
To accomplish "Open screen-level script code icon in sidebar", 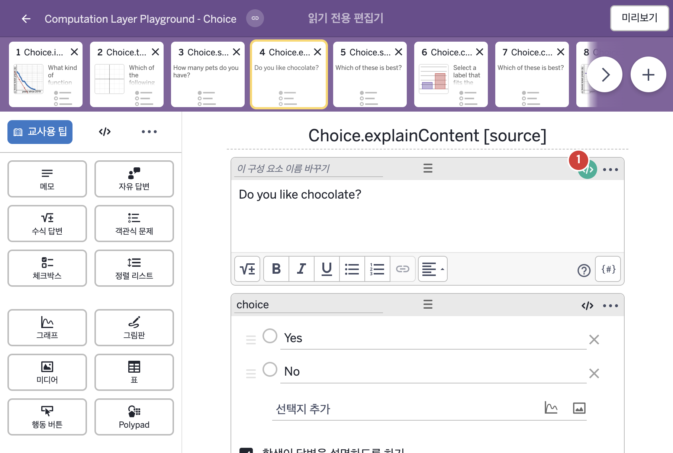I will click(105, 132).
